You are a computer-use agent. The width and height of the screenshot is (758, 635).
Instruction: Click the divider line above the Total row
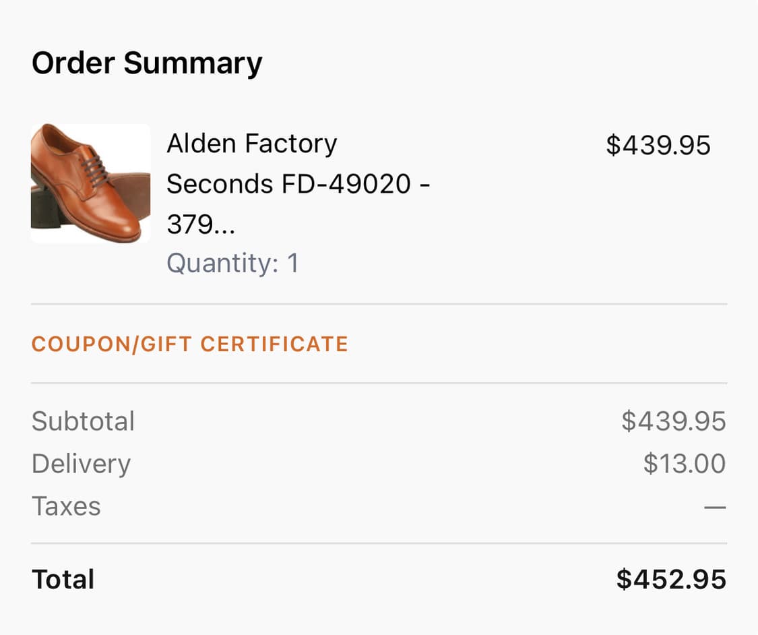pyautogui.click(x=379, y=543)
